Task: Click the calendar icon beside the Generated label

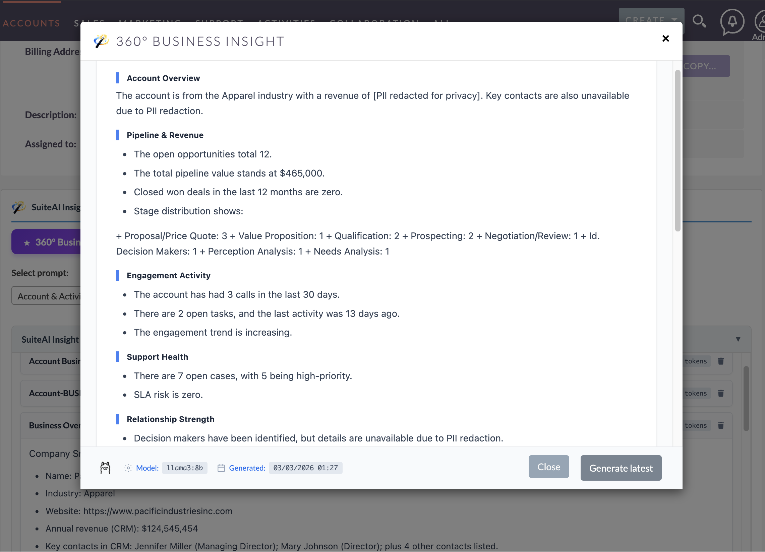Action: click(x=221, y=468)
